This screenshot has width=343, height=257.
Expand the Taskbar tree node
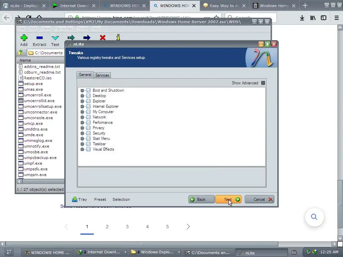pyautogui.click(x=82, y=144)
